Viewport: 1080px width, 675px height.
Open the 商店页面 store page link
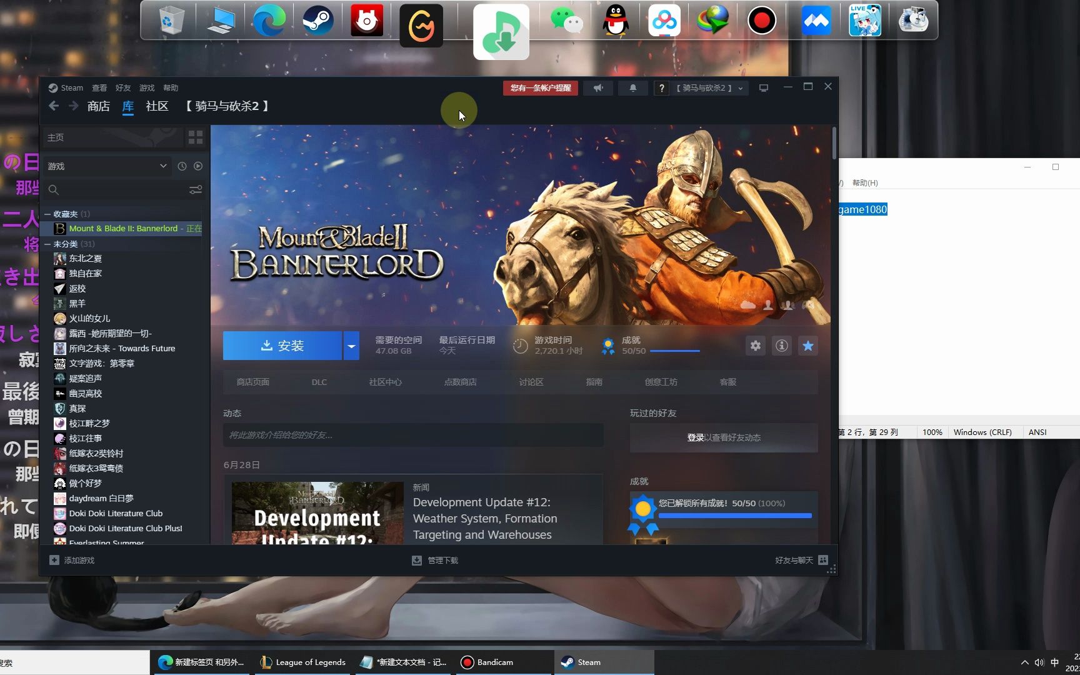pos(253,382)
